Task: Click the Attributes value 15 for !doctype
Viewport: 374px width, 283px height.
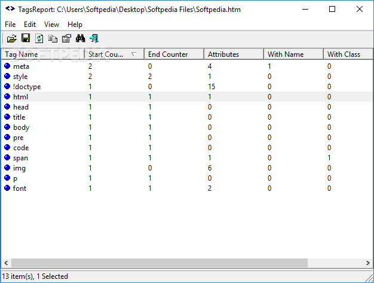Action: (x=211, y=86)
